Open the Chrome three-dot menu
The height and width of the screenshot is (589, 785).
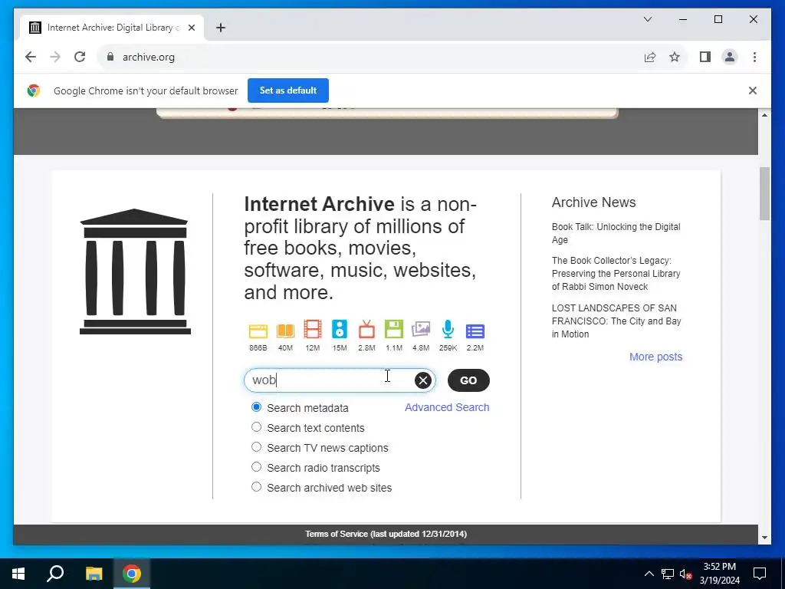pyautogui.click(x=754, y=57)
